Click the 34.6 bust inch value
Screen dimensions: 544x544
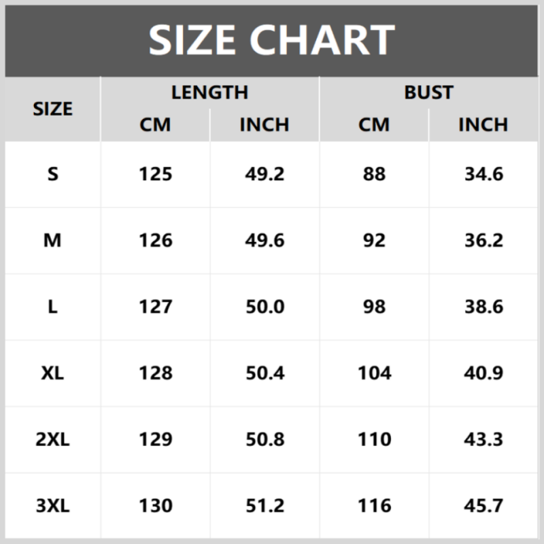(483, 175)
